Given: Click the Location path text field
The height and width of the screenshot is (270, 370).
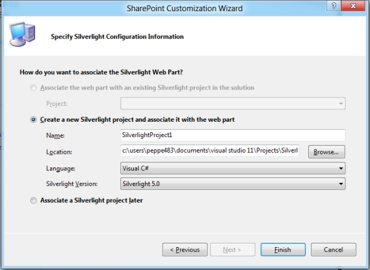Looking at the screenshot, I should point(210,151).
